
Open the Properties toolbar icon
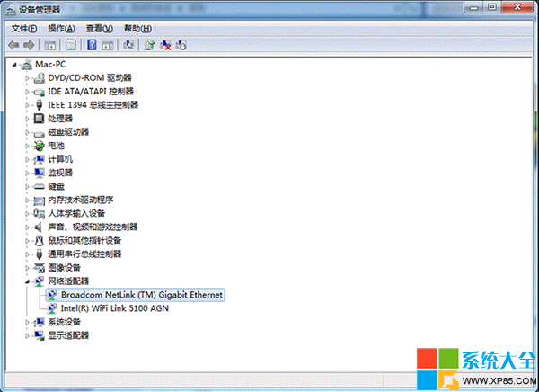(71, 45)
